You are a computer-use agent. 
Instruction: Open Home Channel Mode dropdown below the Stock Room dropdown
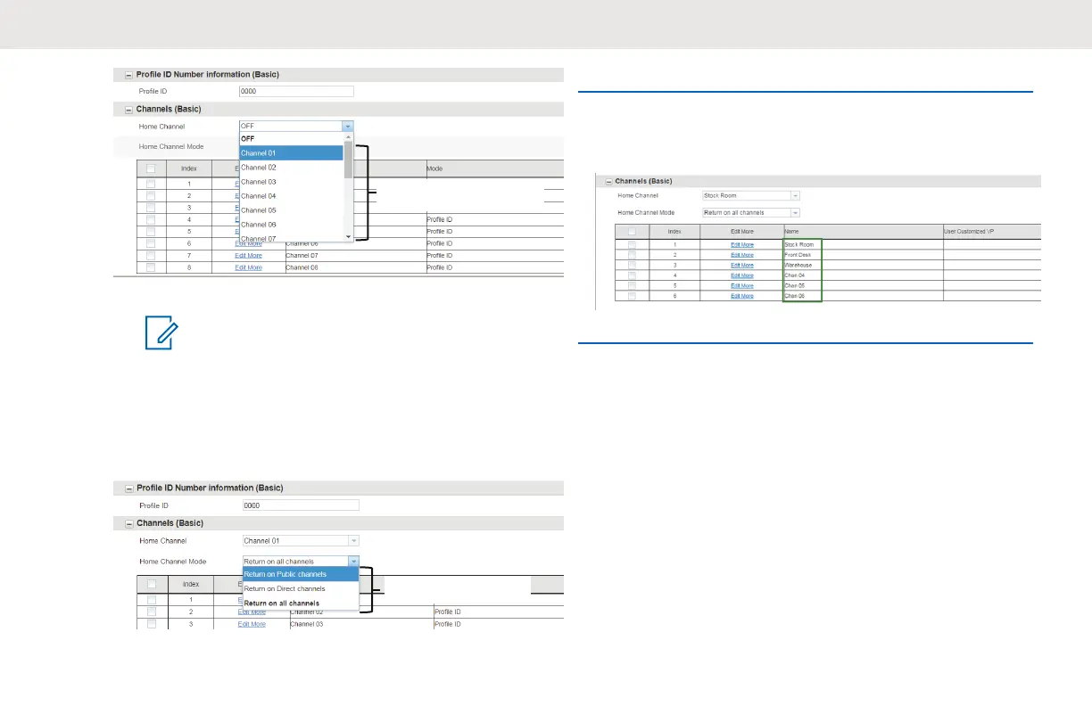pos(751,213)
